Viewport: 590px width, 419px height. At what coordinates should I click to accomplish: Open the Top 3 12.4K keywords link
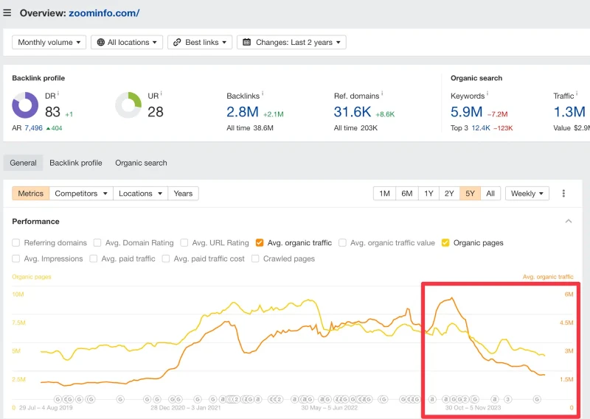[x=481, y=128]
